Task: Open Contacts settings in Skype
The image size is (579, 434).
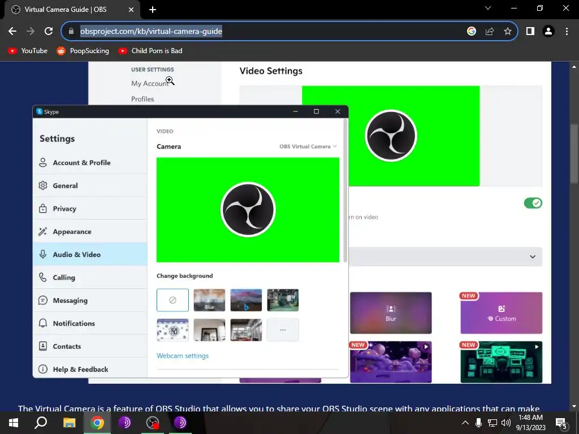Action: click(90, 346)
